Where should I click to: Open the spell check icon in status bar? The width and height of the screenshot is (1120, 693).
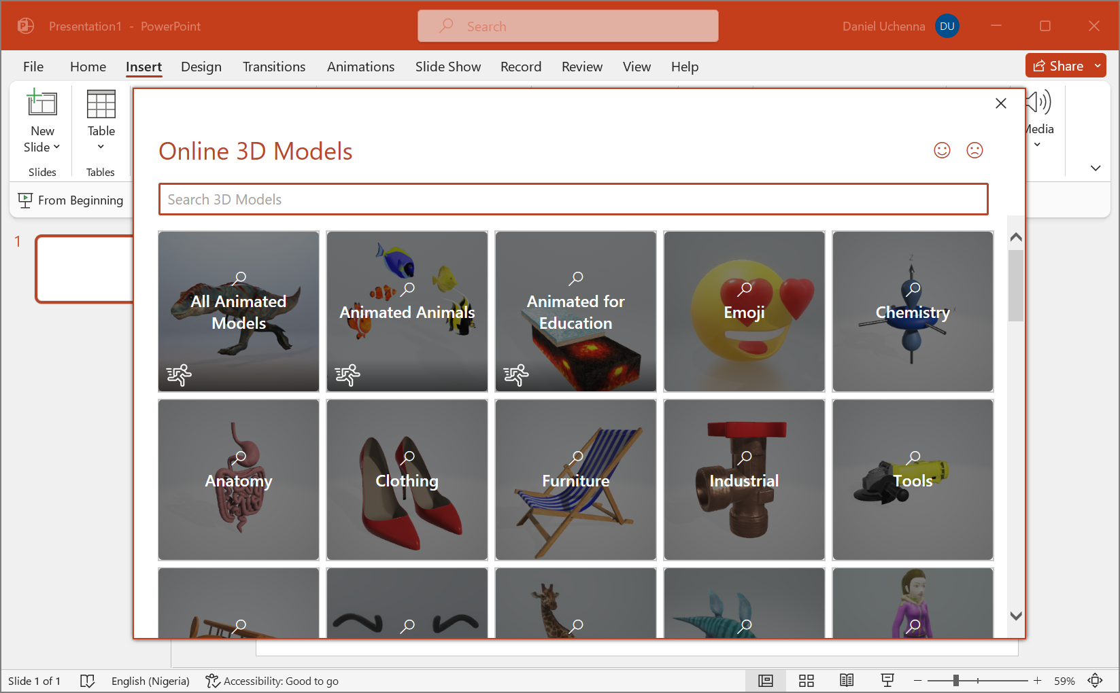pos(88,681)
